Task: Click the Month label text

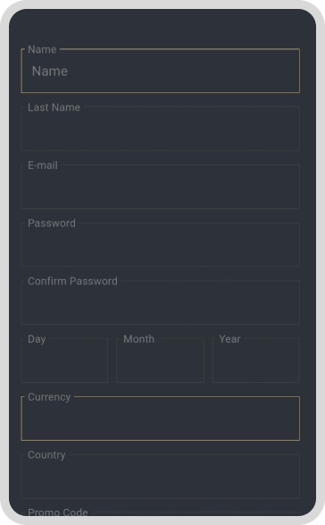Action: [138, 339]
